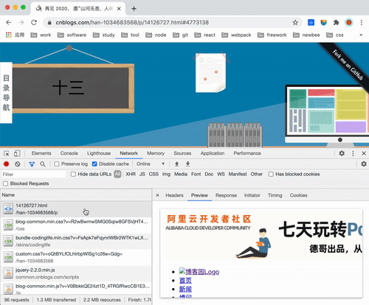Check Hide data URLs
This screenshot has width=369, height=305.
coord(73,174)
